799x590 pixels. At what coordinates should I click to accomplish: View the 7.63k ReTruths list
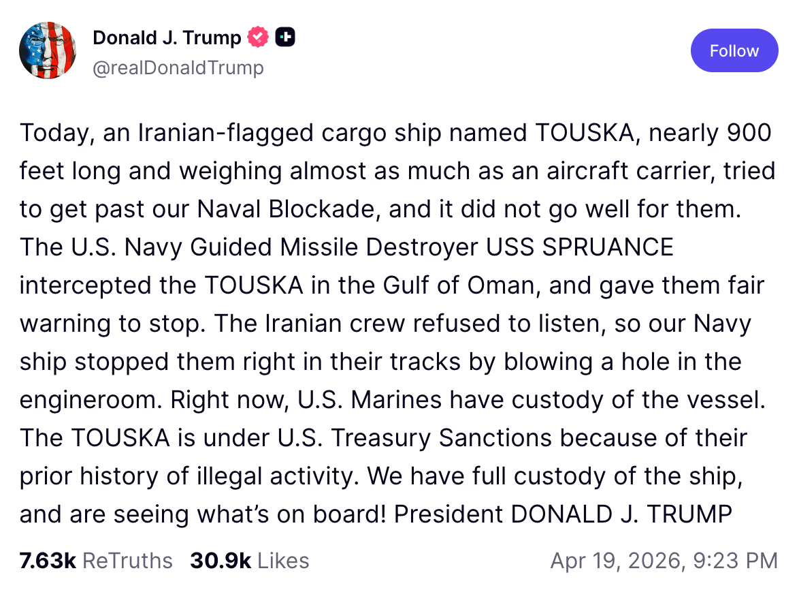point(96,561)
